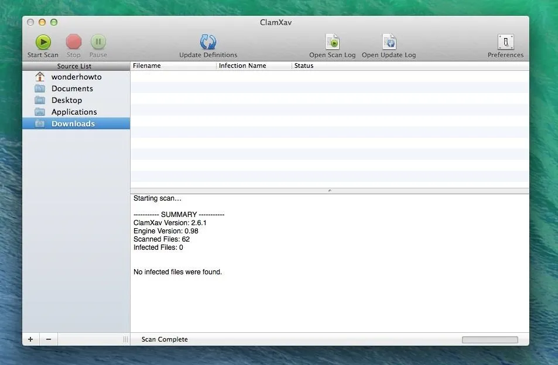
Task: Minimize the ClamXav window
Action: (x=42, y=22)
